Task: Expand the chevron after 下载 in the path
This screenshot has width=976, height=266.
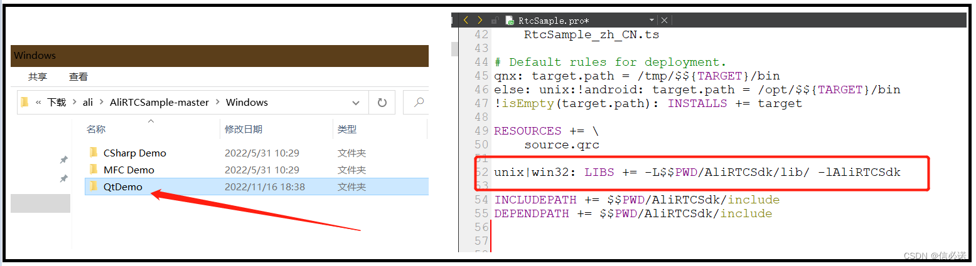Action: [74, 102]
